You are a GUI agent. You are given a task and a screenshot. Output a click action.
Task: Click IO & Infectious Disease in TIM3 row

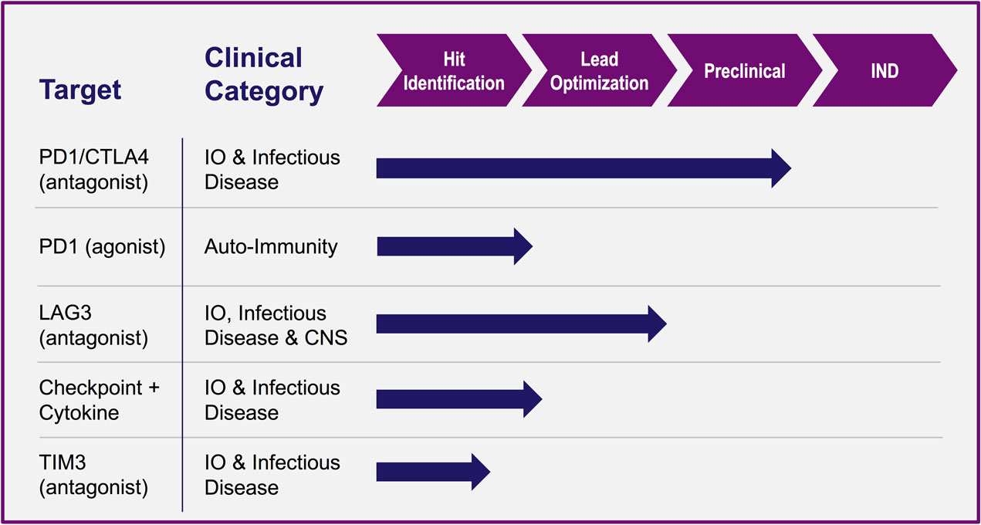pos(272,475)
